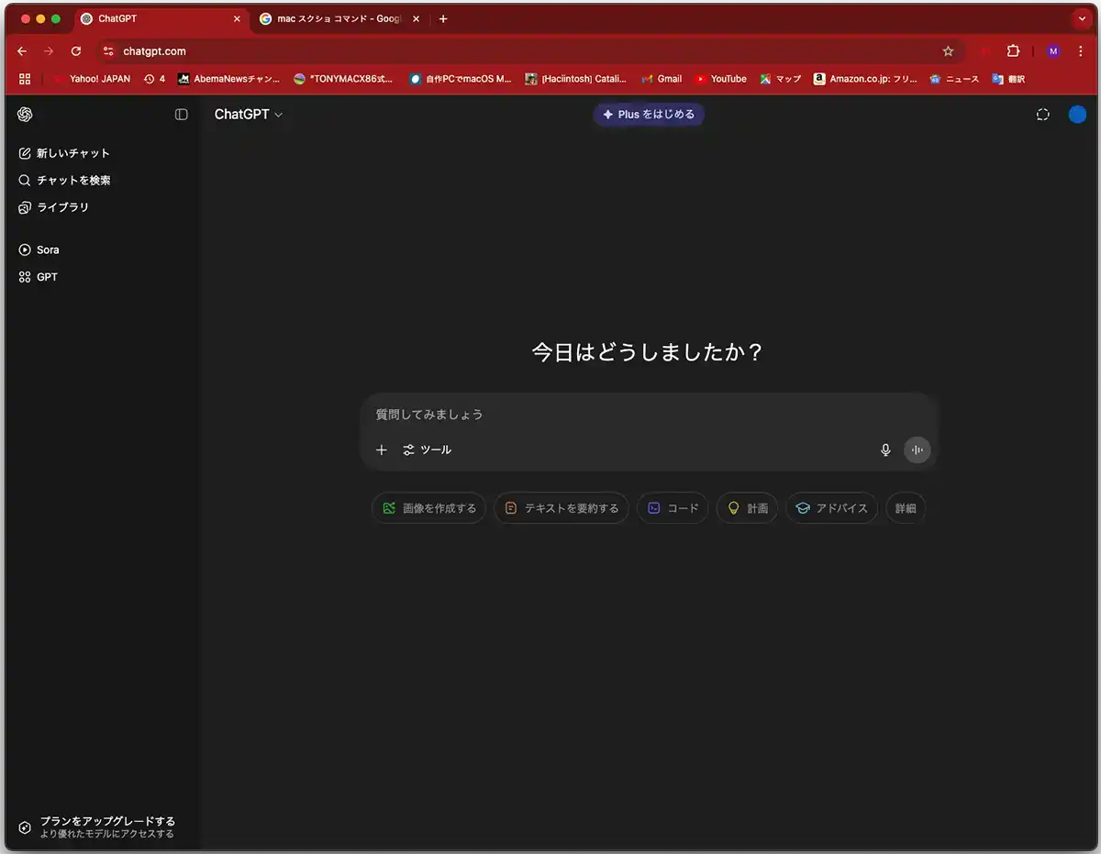This screenshot has height=854, width=1101.
Task: Open the YouTube bookmark
Action: pos(721,79)
